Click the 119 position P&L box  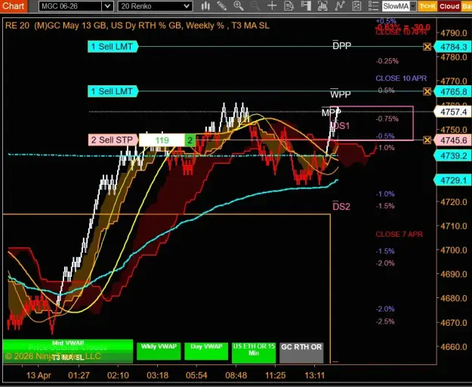click(162, 140)
